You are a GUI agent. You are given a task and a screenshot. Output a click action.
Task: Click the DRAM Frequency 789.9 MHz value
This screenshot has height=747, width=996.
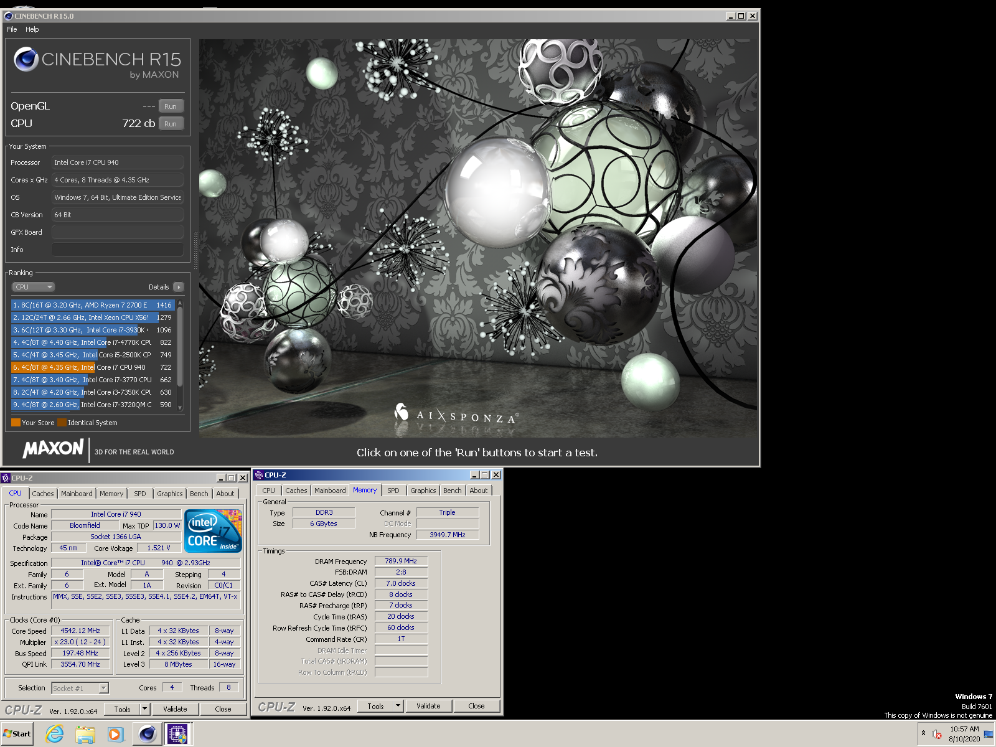coord(401,561)
